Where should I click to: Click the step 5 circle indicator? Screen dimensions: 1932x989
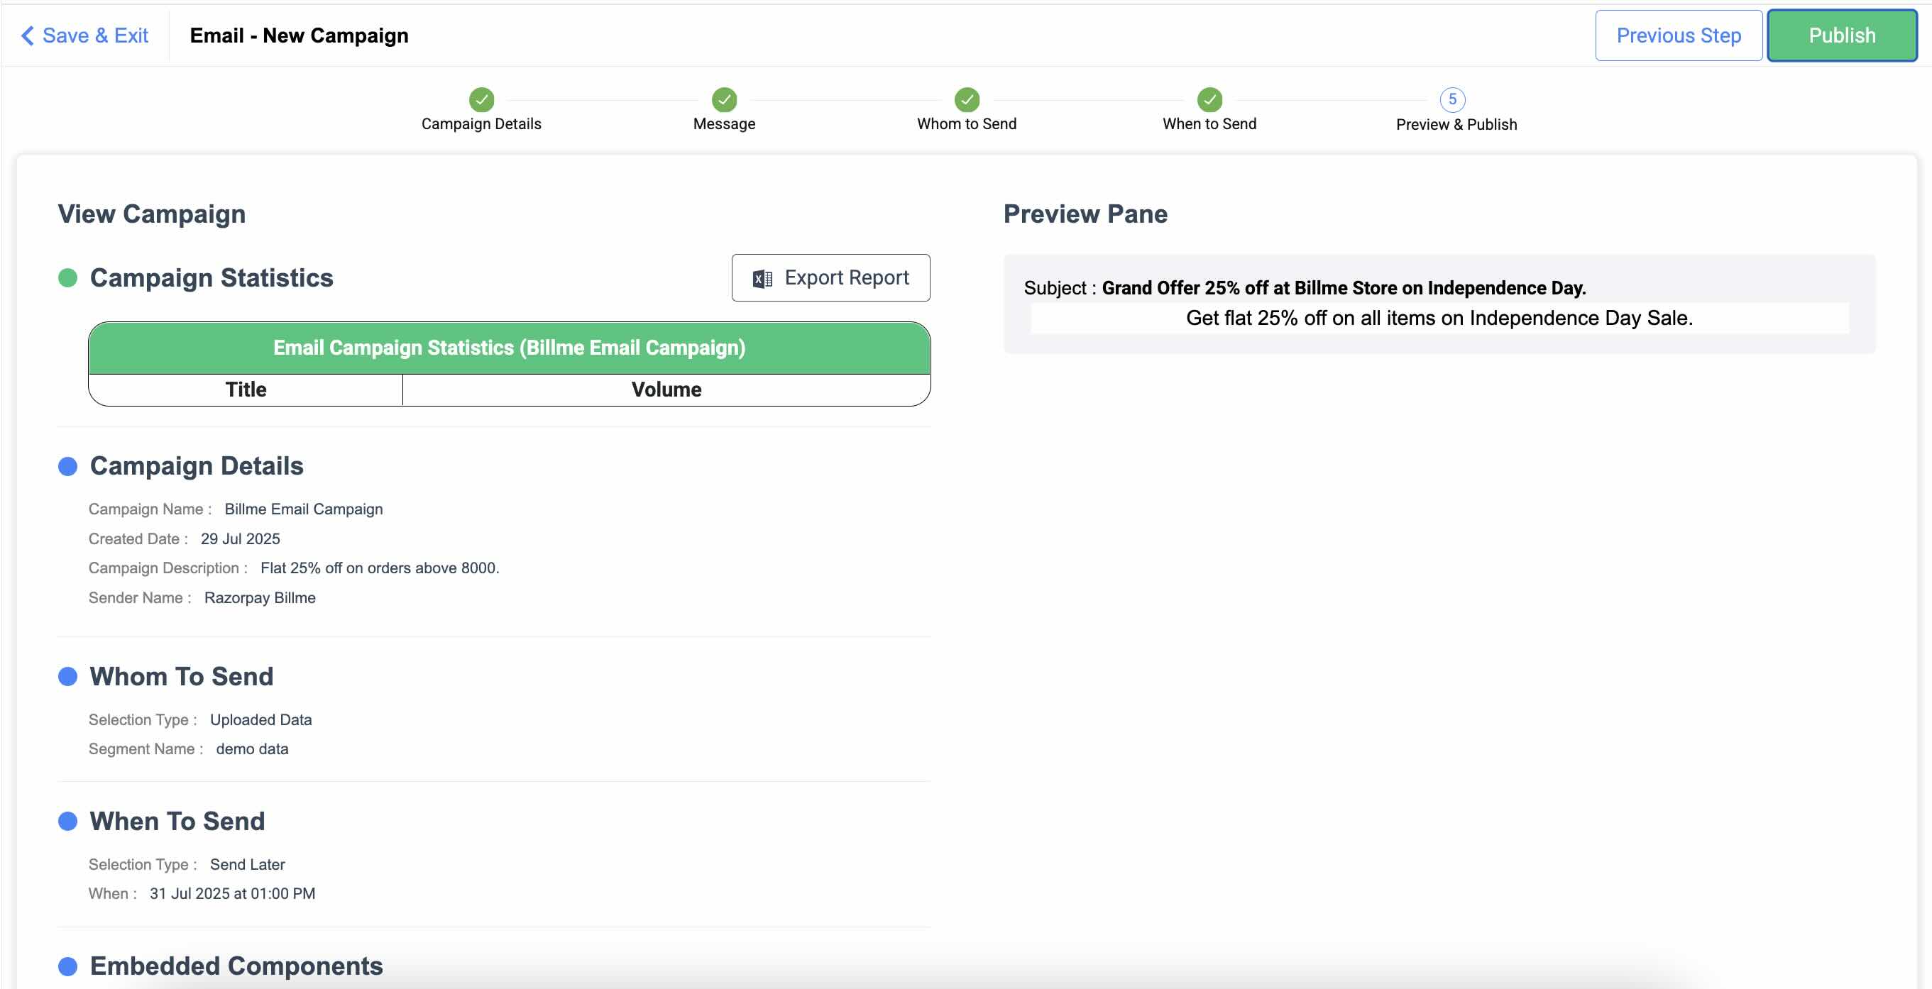click(x=1452, y=99)
